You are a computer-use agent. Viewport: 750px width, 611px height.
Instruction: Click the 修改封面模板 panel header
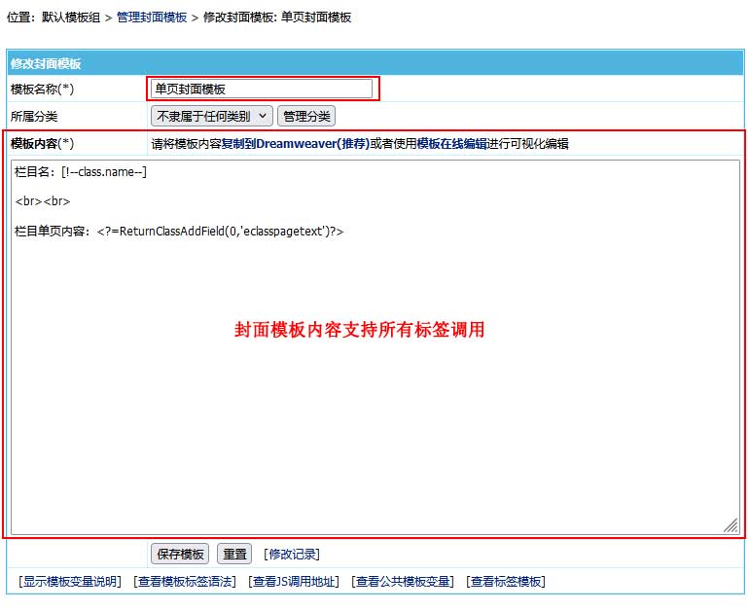tap(46, 64)
